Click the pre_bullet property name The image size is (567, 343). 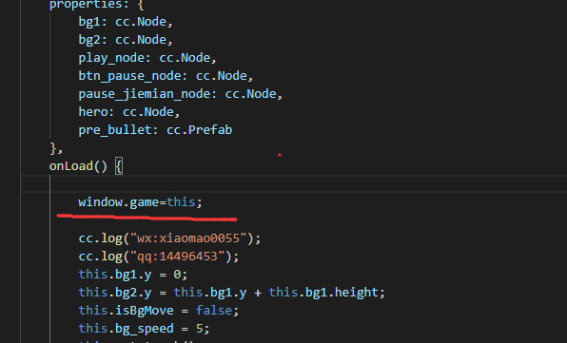click(x=114, y=130)
